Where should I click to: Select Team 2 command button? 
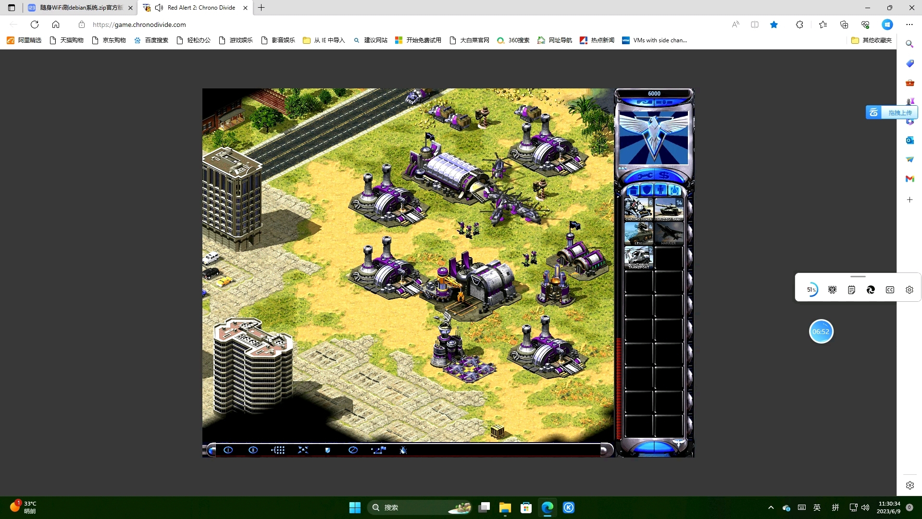pyautogui.click(x=253, y=450)
